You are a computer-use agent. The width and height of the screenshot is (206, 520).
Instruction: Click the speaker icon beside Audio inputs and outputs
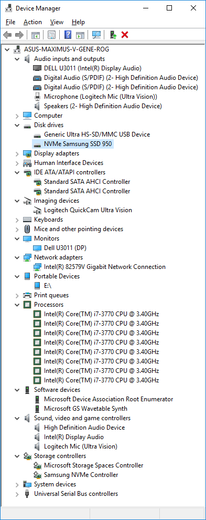pos(27,59)
